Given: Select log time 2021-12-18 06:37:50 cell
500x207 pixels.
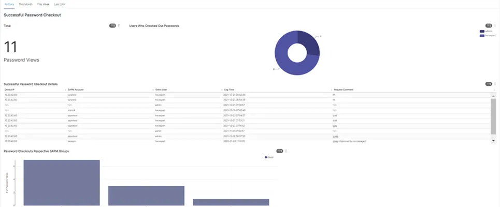Looking at the screenshot, I should click(x=234, y=136).
